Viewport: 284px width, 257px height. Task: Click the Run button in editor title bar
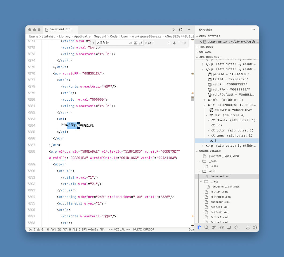173,29
